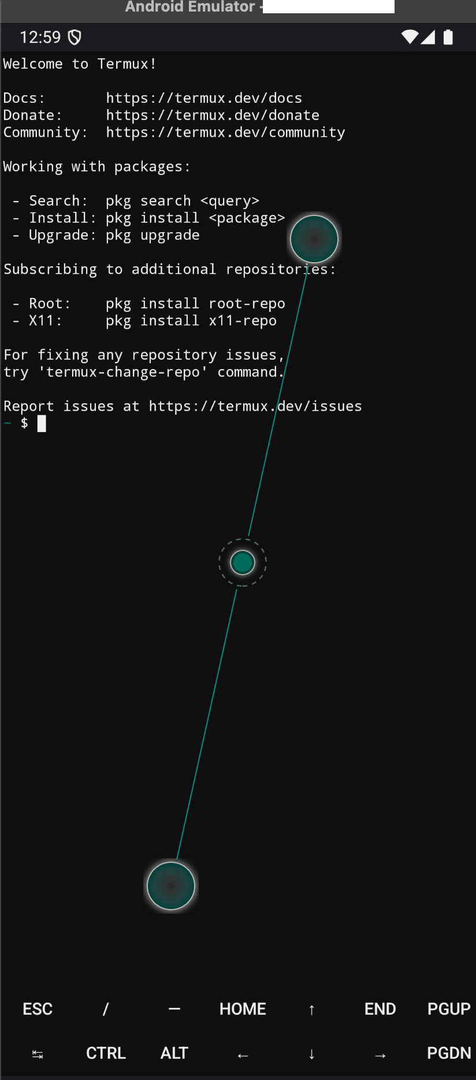Tap the tab key icon

click(x=38, y=1055)
